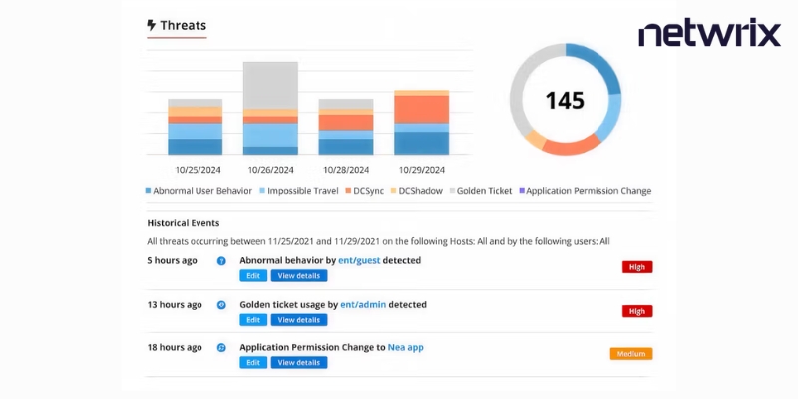Hide the DCShadow series via legend
Viewport: 798px width, 399px height.
coord(416,191)
